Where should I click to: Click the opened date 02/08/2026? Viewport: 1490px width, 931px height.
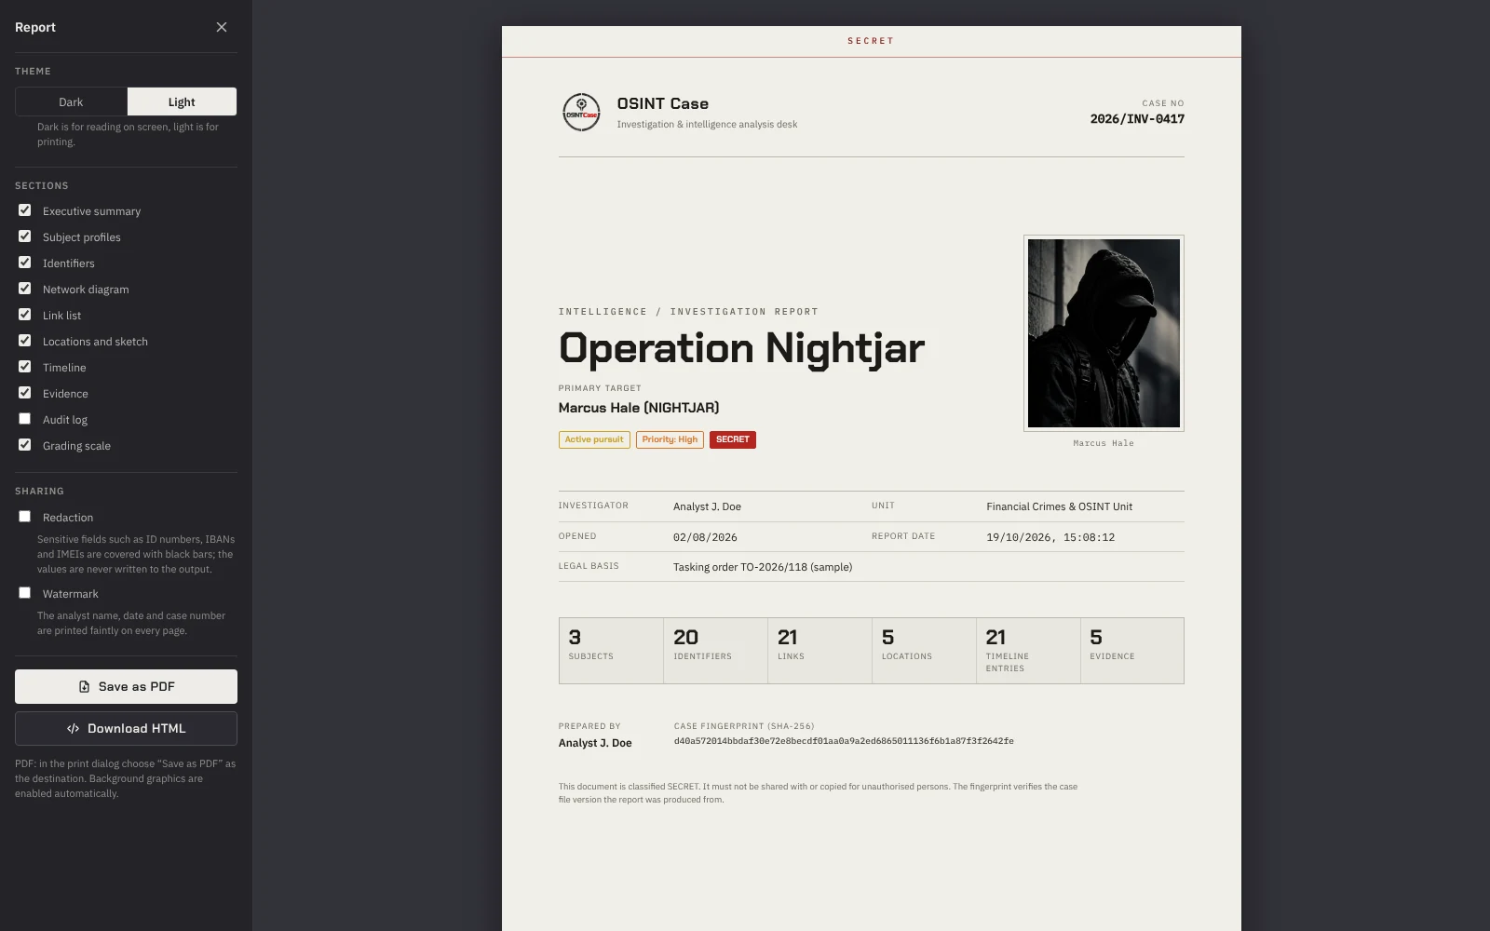pos(705,537)
